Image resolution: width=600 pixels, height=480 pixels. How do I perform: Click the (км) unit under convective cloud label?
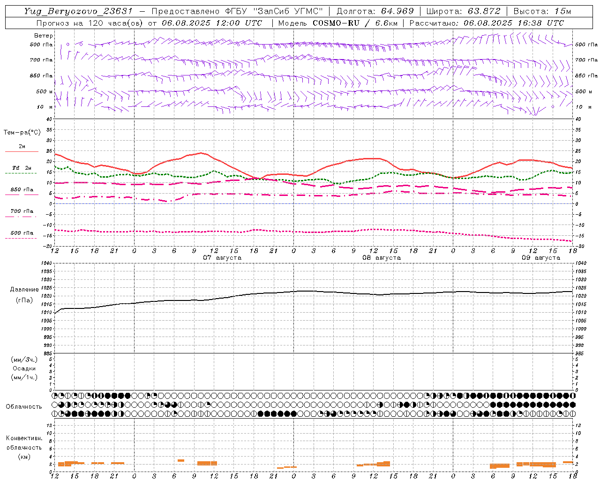[24, 457]
